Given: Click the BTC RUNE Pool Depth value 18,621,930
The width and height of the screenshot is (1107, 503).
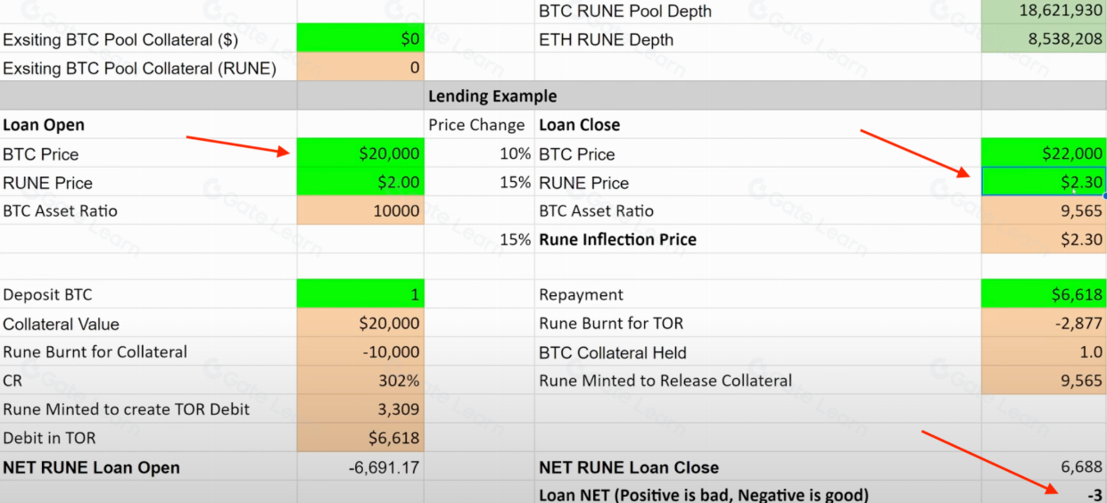Looking at the screenshot, I should point(1043,11).
